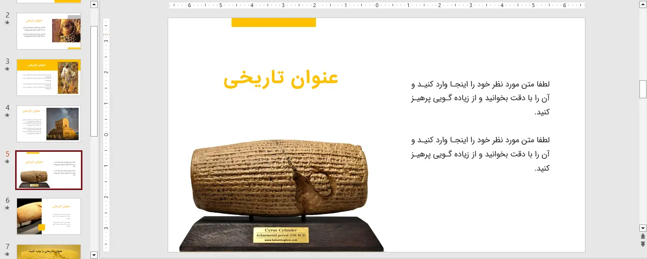Click the thumbnail pane scroll-down arrow
The image size is (647, 259).
[x=94, y=255]
